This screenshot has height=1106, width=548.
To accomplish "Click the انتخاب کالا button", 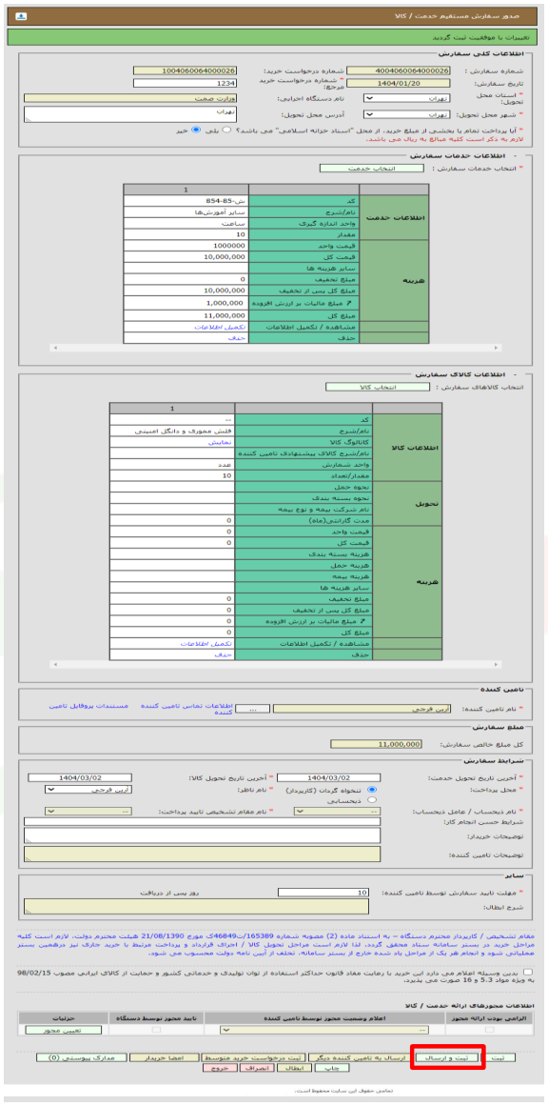I will click(x=377, y=387).
